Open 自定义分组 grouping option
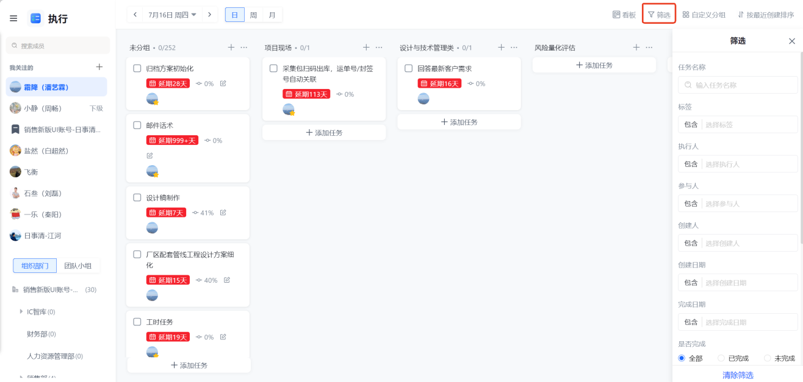This screenshot has width=803, height=382. pos(704,15)
